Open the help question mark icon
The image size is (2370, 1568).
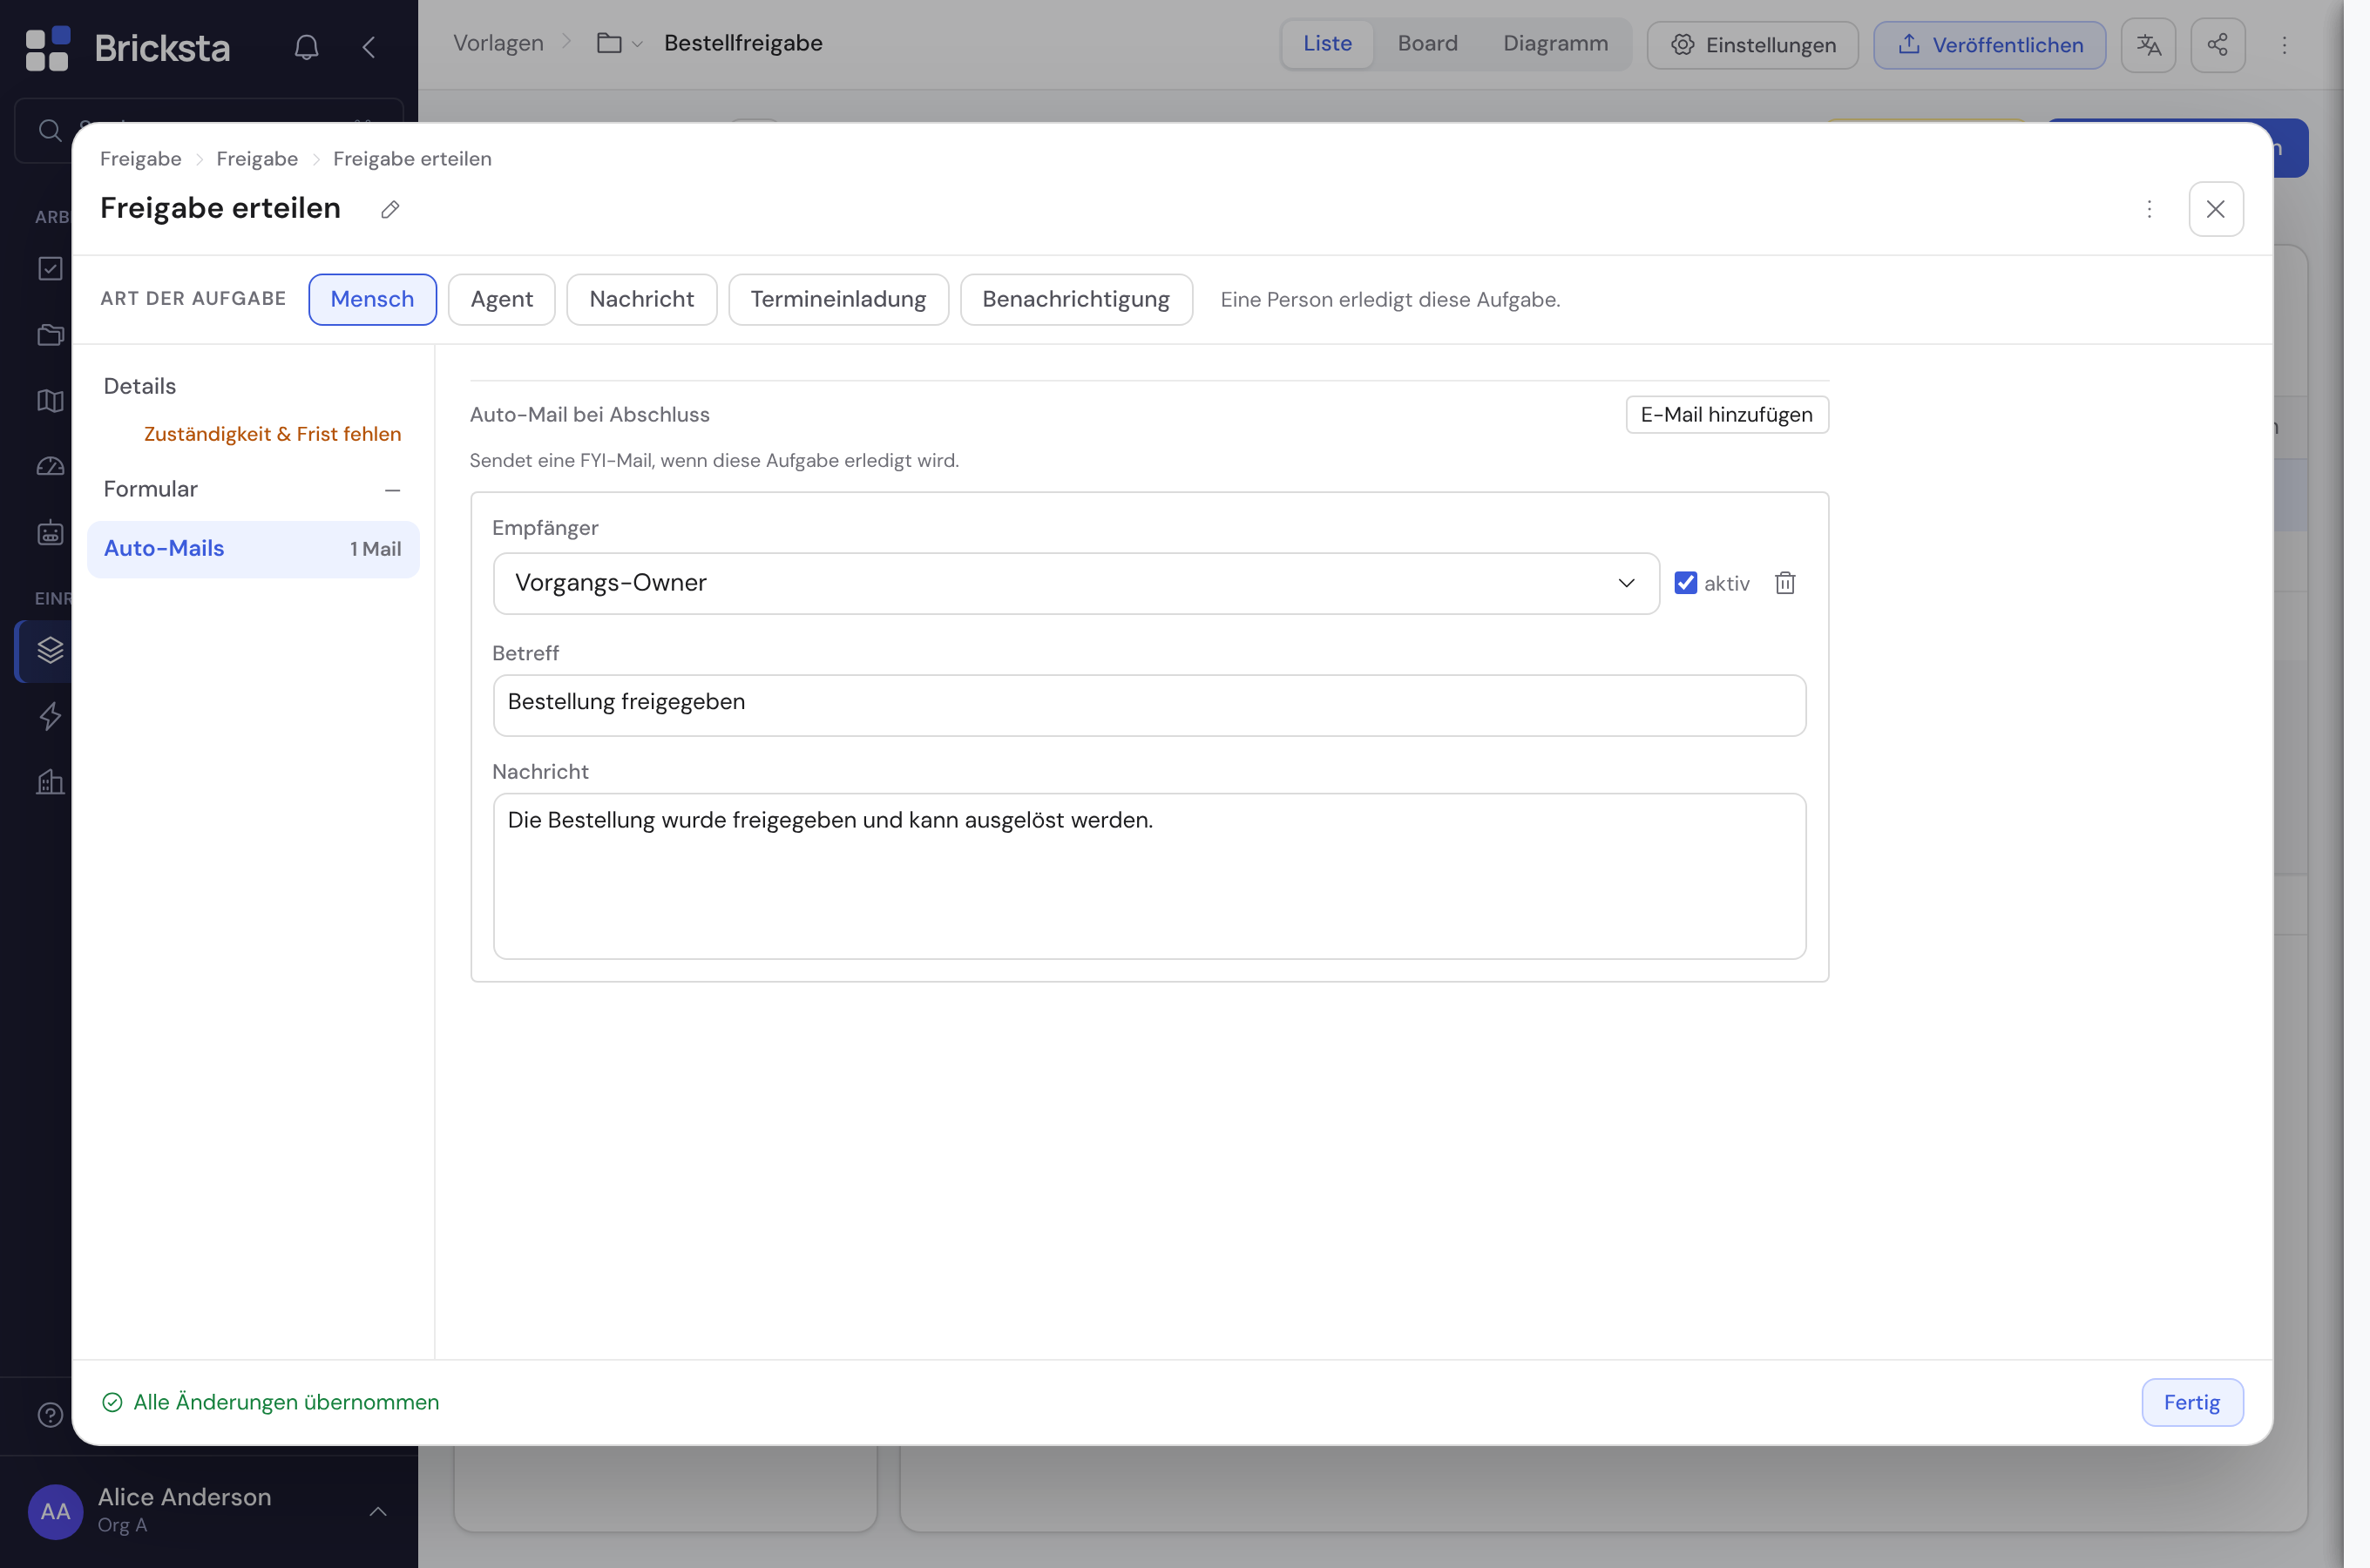click(50, 1415)
